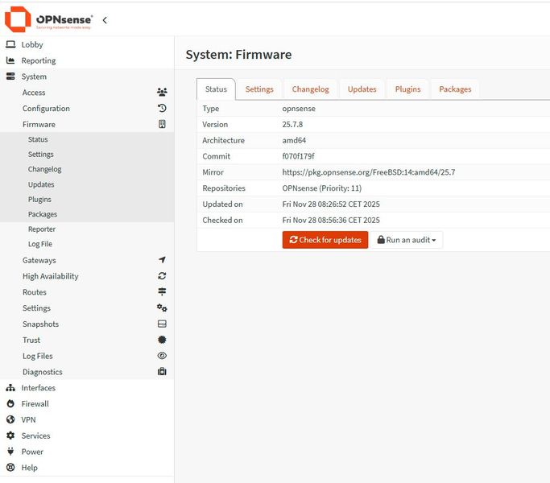Expand the Gateways submenu
This screenshot has height=483, width=550.
[87, 260]
